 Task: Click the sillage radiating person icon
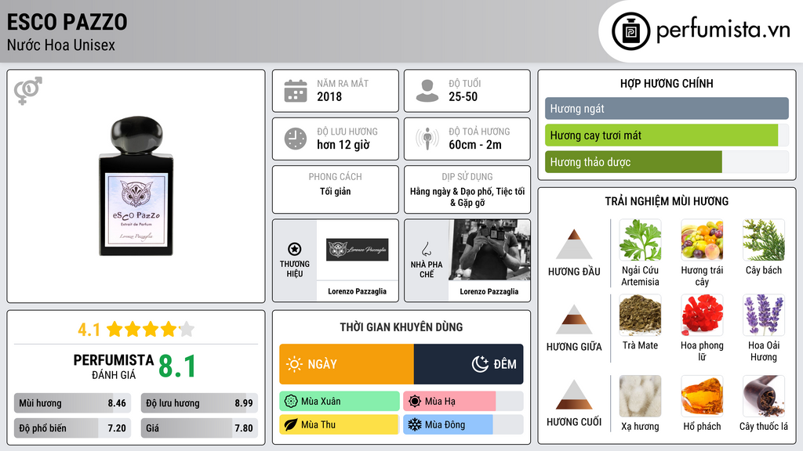pyautogui.click(x=427, y=139)
